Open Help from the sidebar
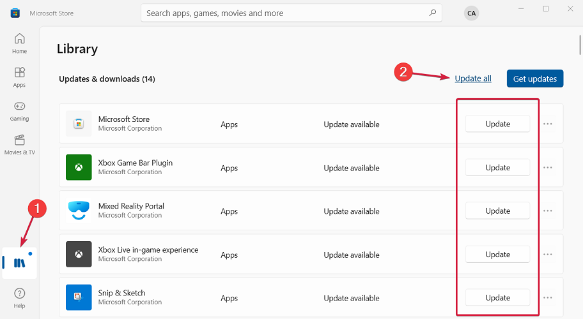This screenshot has width=583, height=319. coord(19,297)
